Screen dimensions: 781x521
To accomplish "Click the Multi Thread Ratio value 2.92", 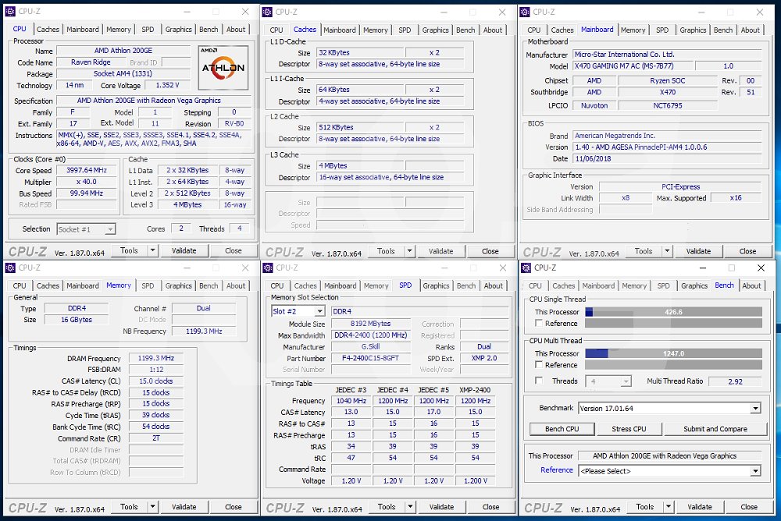I will pyautogui.click(x=735, y=381).
